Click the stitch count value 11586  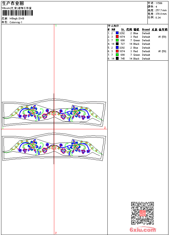pyautogui.click(x=159, y=3)
